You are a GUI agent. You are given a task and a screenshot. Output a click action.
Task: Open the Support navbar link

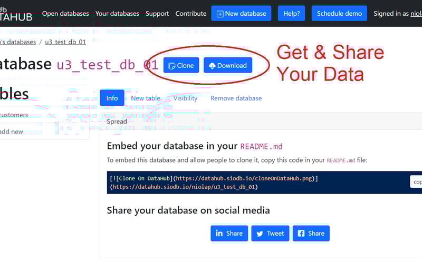pos(157,14)
